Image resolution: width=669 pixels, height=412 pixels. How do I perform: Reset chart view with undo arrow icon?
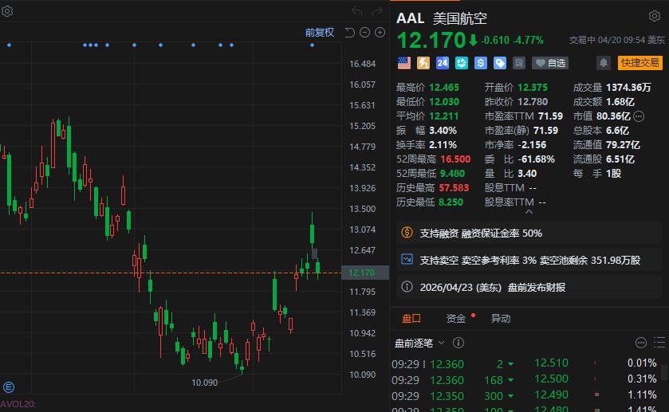pos(349,33)
